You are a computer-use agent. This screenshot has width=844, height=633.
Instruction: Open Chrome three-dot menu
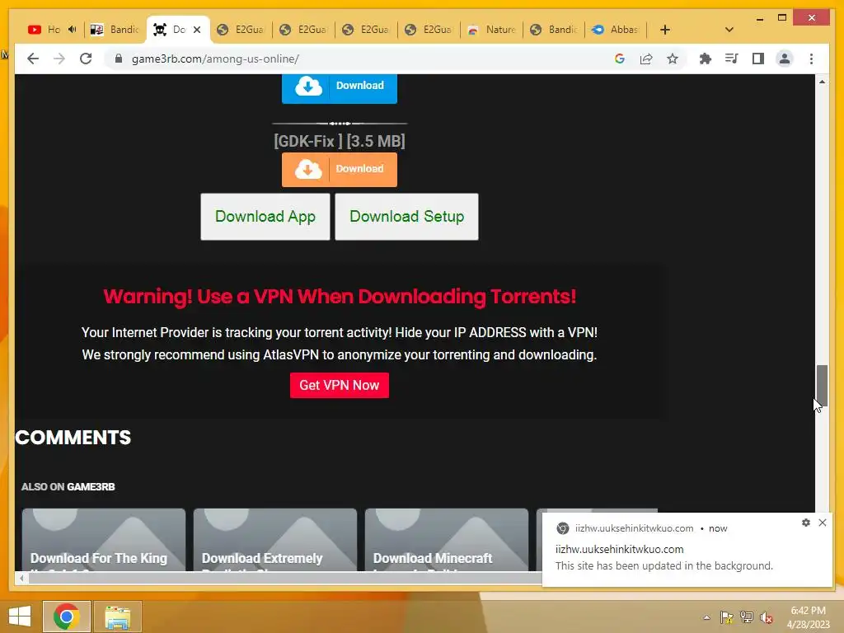[x=811, y=59]
